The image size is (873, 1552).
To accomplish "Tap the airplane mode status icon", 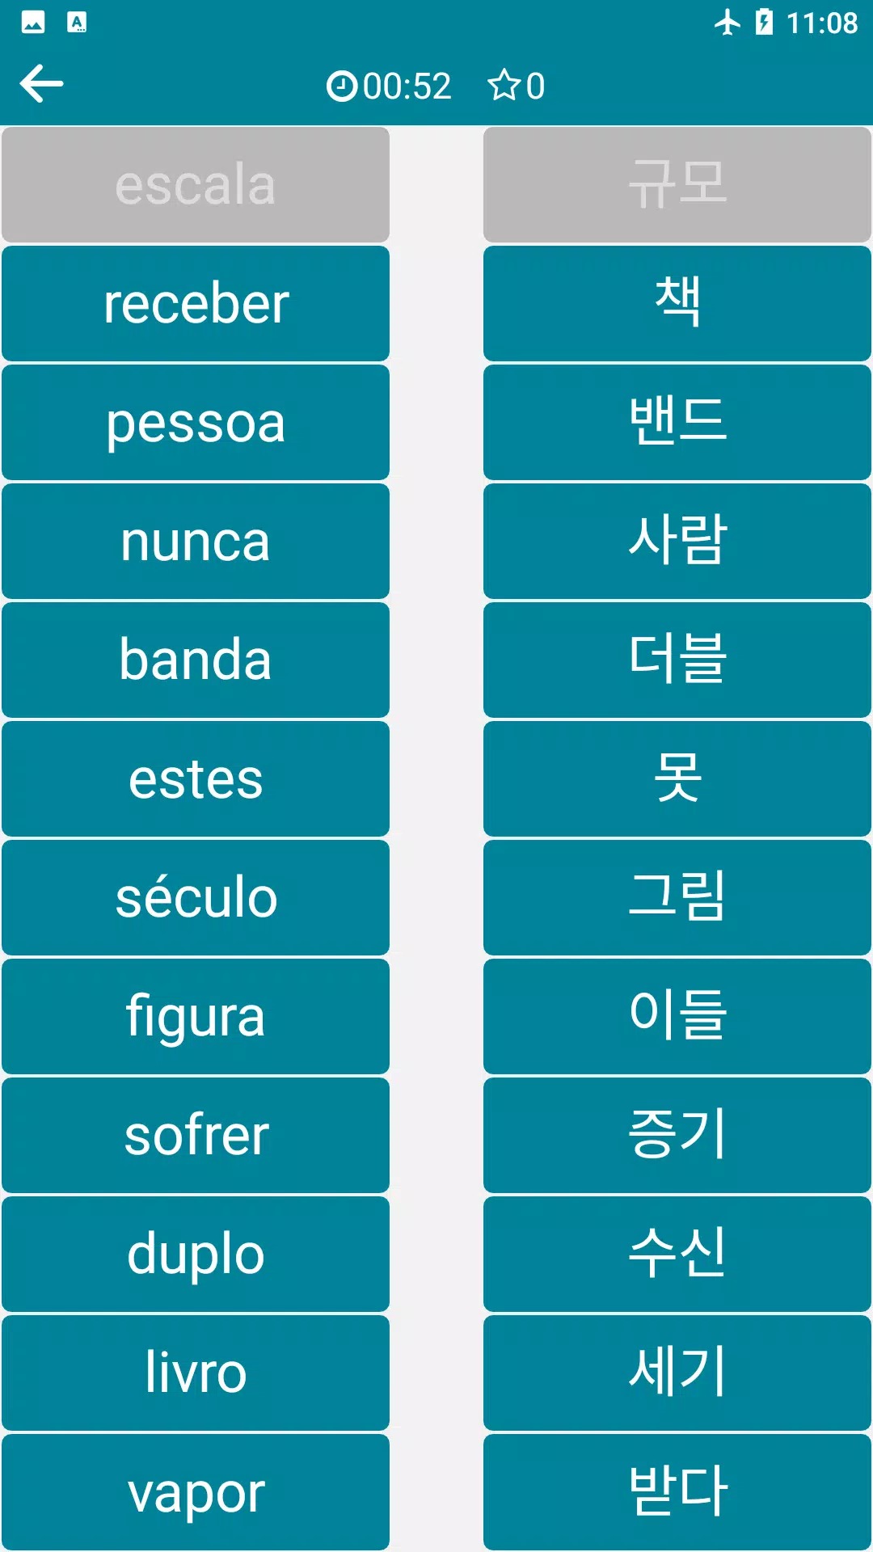I will pyautogui.click(x=727, y=23).
